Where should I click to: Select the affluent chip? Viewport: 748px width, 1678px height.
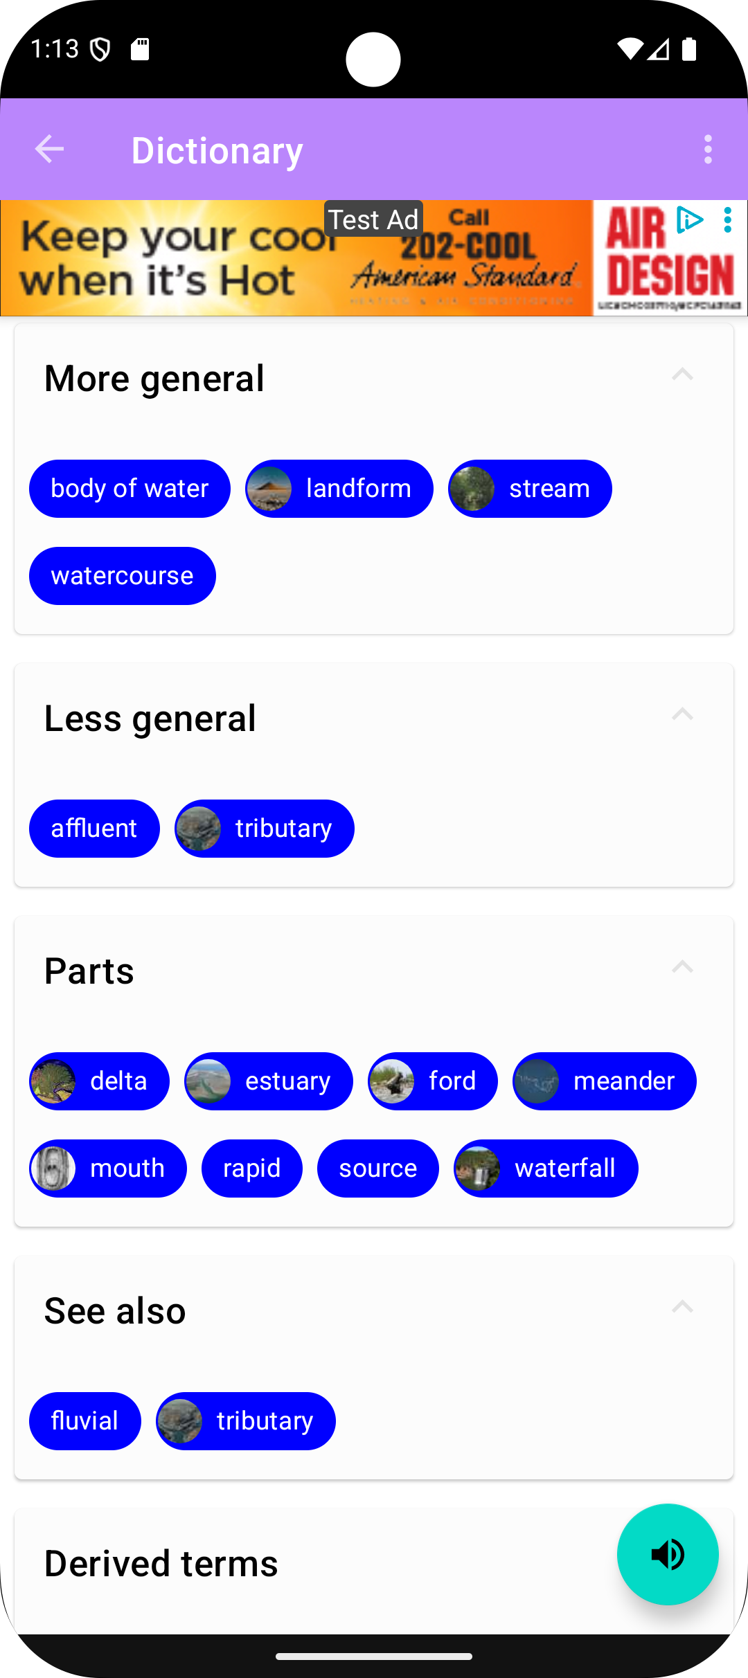pyautogui.click(x=94, y=829)
